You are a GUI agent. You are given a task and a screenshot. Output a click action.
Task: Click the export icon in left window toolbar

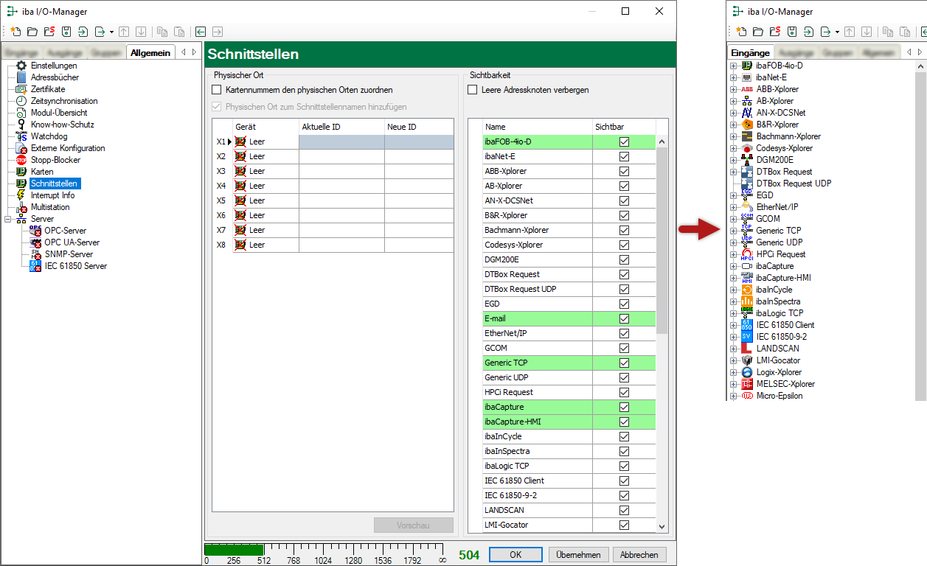(100, 32)
